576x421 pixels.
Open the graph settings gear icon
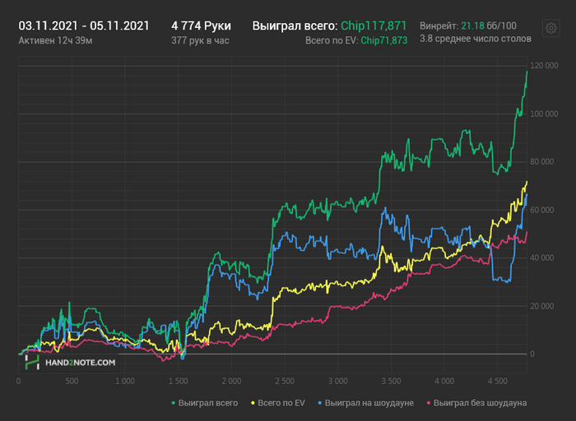[550, 28]
